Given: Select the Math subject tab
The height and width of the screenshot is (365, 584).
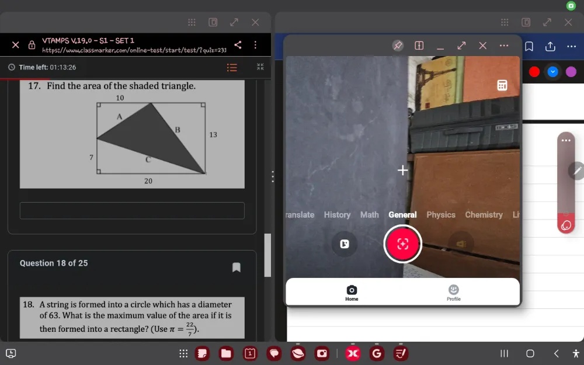Looking at the screenshot, I should pyautogui.click(x=370, y=215).
